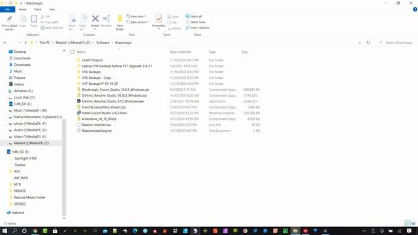Click the History command in ribbon
The height and width of the screenshot is (235, 418).
point(174,28)
